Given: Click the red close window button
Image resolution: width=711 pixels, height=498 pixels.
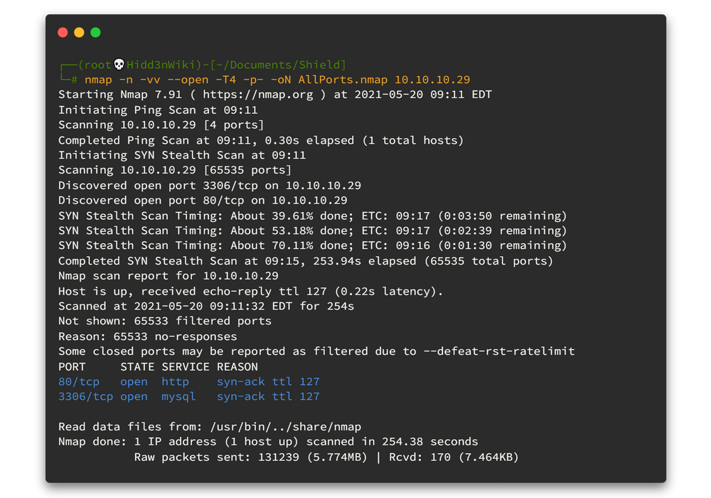Looking at the screenshot, I should point(63,33).
